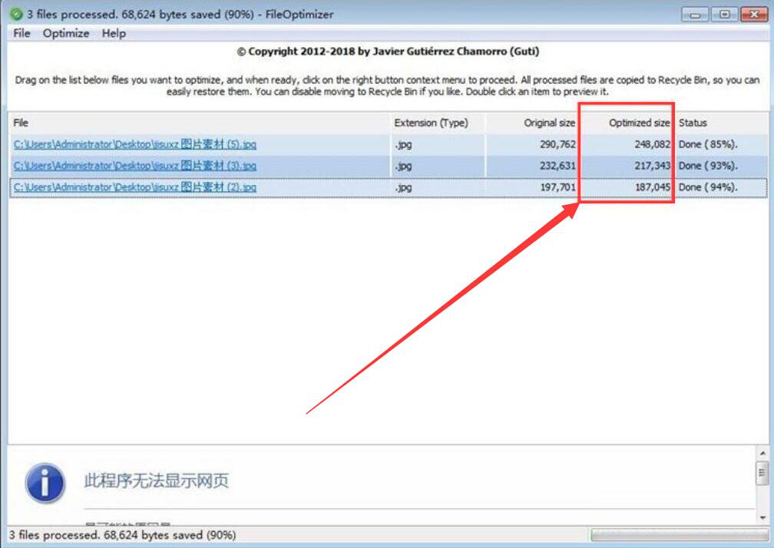774x548 pixels.
Task: Select optimized size cell 217,343
Action: click(x=653, y=166)
